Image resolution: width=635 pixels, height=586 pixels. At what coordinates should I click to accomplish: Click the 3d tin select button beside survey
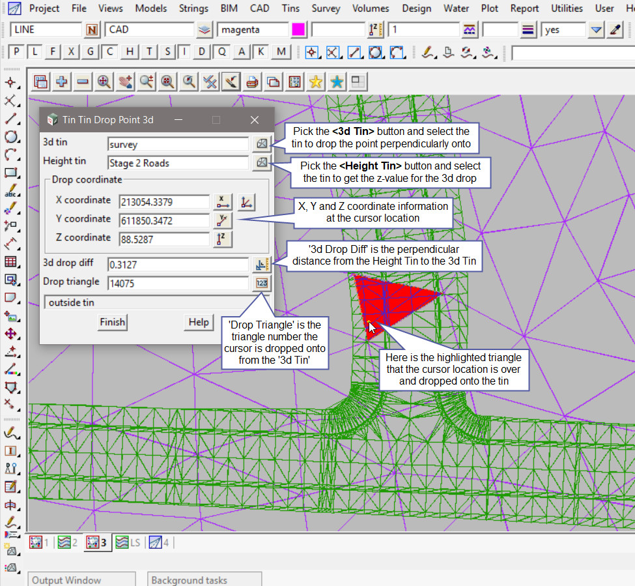coord(261,144)
